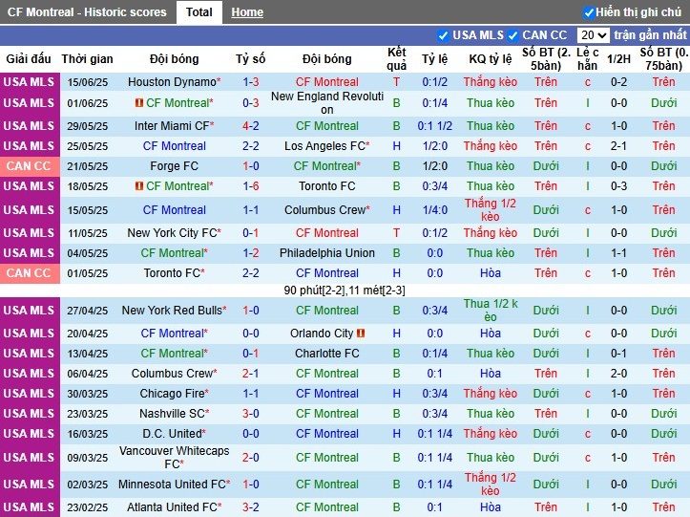Viewport: 690px width, 517px height.
Task: Select USA MLS league cell dated 15/06/25
Action: [x=29, y=82]
